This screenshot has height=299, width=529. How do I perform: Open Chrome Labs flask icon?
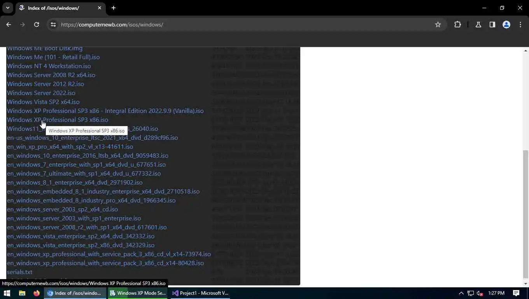tap(478, 25)
